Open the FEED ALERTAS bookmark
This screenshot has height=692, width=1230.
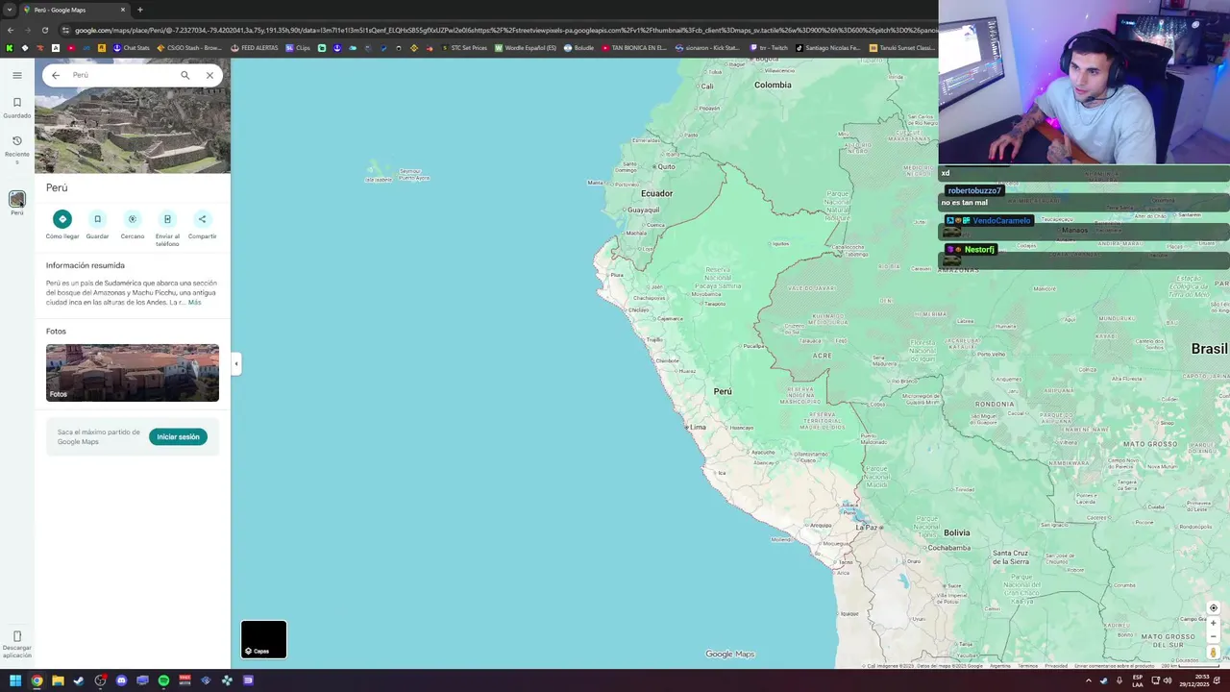pyautogui.click(x=255, y=47)
